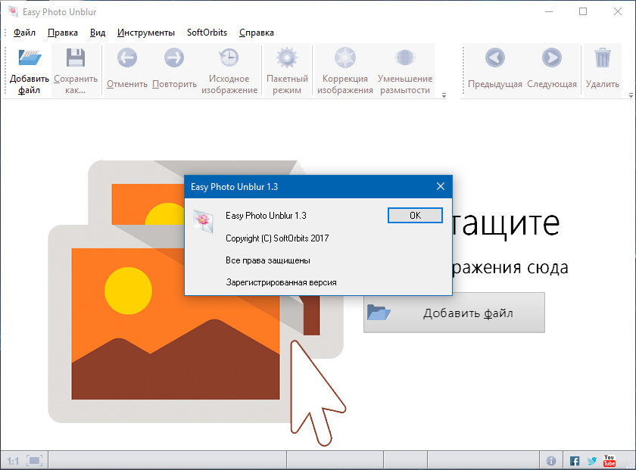
Task: Open Пакетный режим from the toolbar
Action: click(287, 59)
